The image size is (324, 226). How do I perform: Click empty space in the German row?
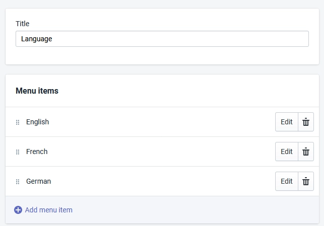[x=161, y=181]
